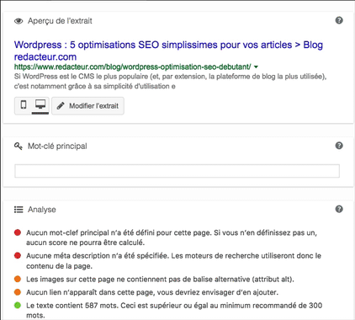Switch snippet preview to desktop view
Screen dimensions: 355x320
(x=40, y=105)
